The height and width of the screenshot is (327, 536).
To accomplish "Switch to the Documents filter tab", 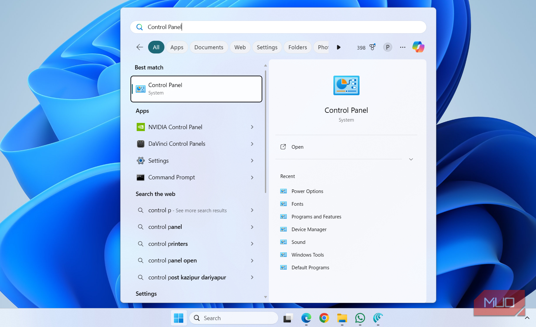I will 209,47.
